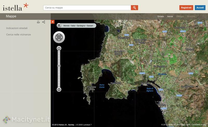Click the Santa Maria la Palma label
The image size is (208, 127).
[x=140, y=41]
